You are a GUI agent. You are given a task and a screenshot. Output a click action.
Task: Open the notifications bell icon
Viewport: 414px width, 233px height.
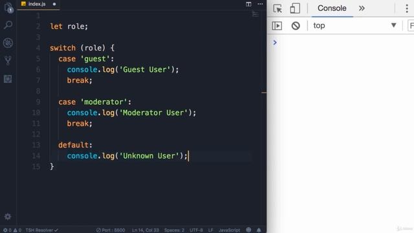point(259,230)
